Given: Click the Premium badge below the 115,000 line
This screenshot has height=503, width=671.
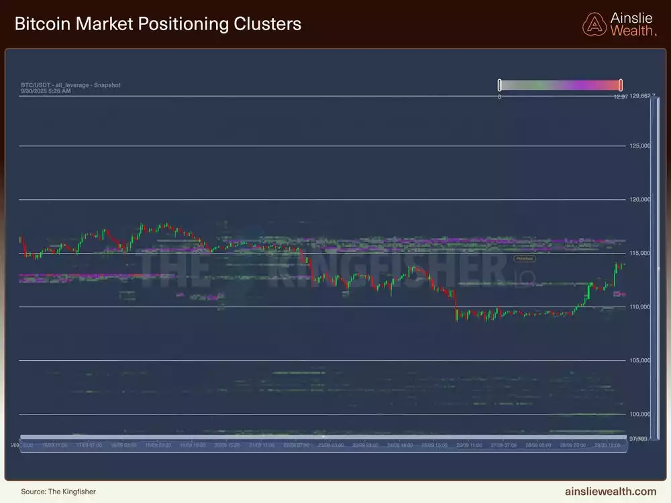Looking at the screenshot, I should pyautogui.click(x=523, y=258).
